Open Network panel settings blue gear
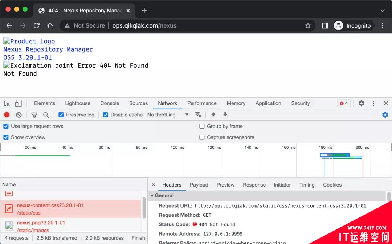Image resolution: width=392 pixels, height=244 pixels. click(x=385, y=115)
